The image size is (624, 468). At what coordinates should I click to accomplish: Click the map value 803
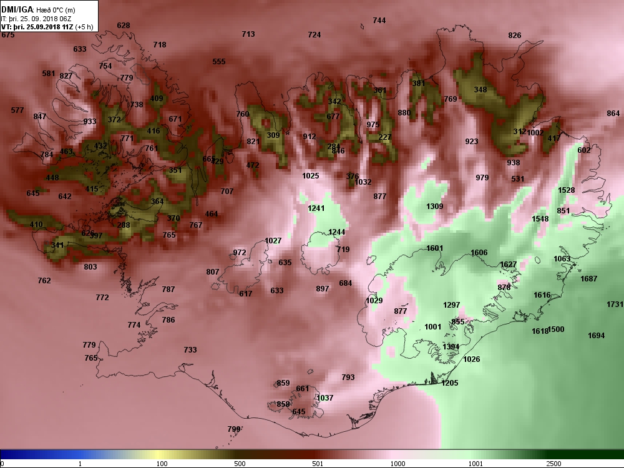[90, 267]
